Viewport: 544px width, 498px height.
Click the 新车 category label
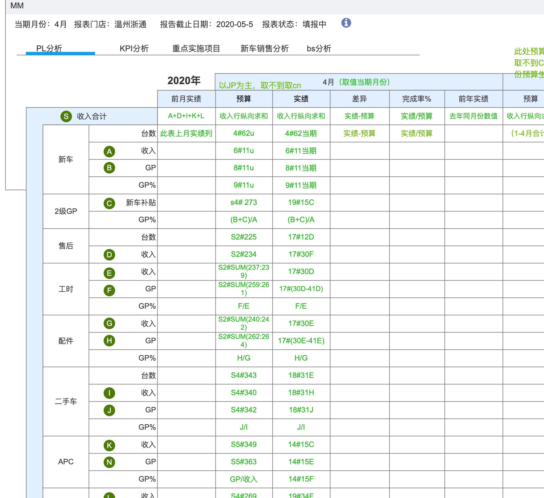[66, 159]
